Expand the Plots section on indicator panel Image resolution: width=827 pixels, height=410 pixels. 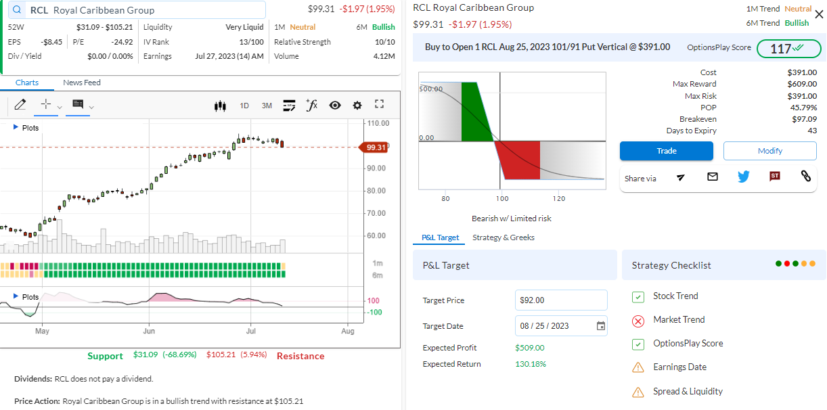point(26,296)
